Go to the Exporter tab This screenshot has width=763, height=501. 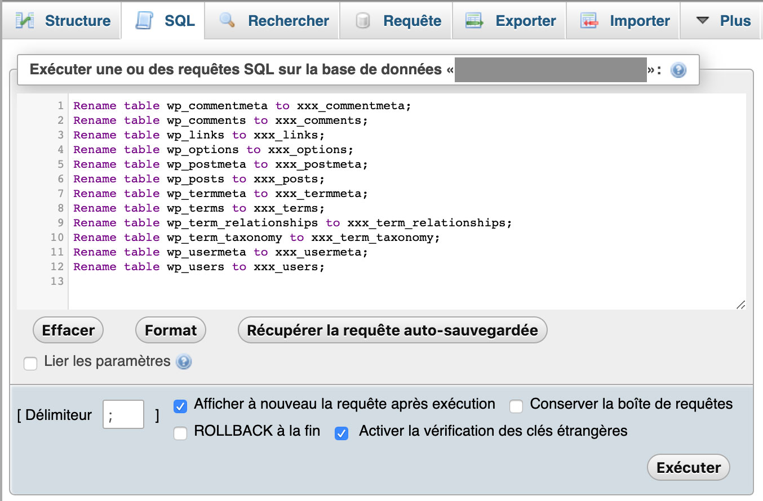(x=509, y=21)
